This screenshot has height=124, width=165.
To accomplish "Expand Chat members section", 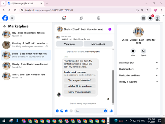I will (x=138, y=69).
